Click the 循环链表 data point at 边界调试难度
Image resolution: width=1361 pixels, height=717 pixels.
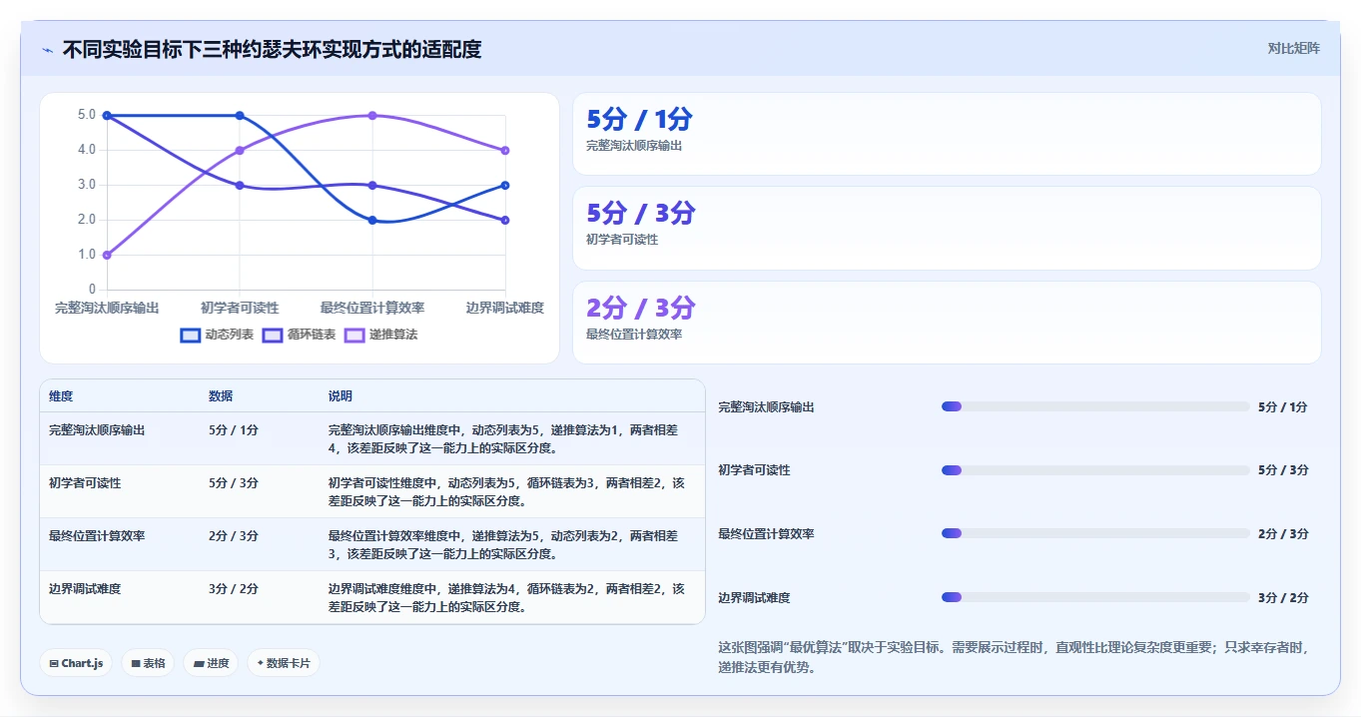[505, 220]
